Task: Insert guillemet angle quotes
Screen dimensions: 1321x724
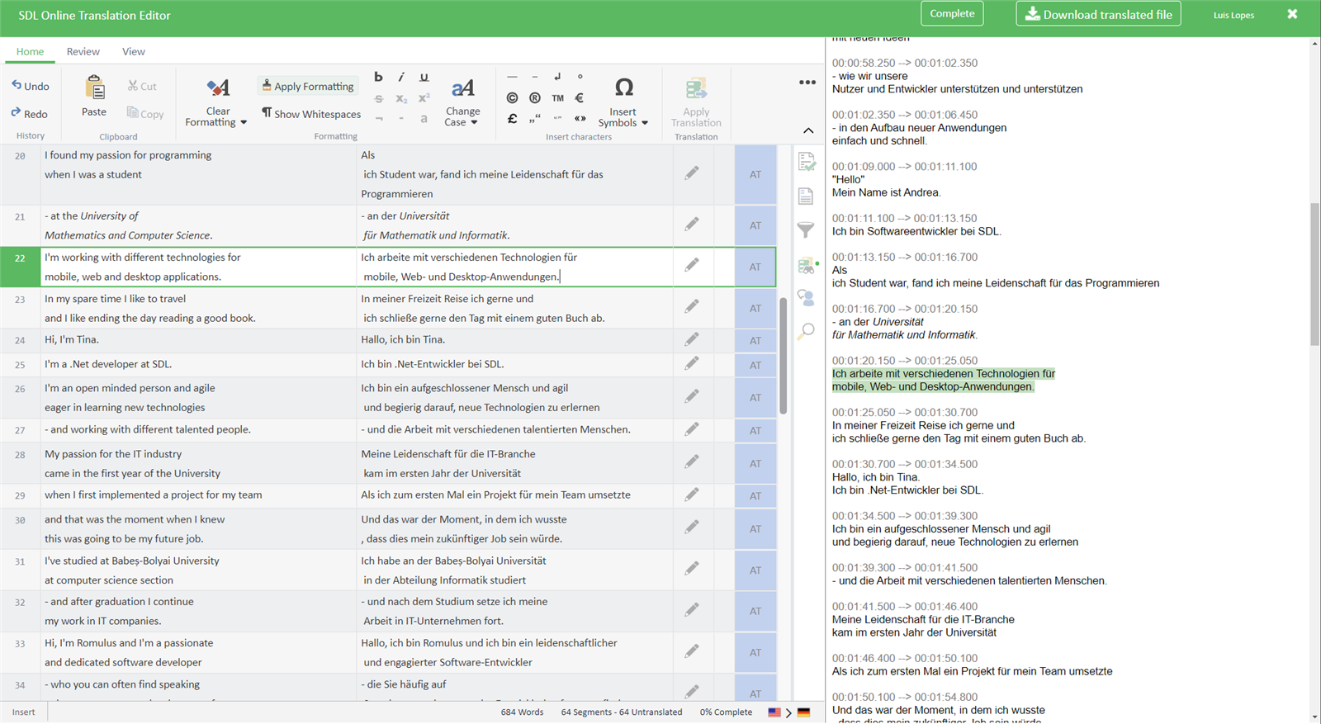Action: click(580, 118)
